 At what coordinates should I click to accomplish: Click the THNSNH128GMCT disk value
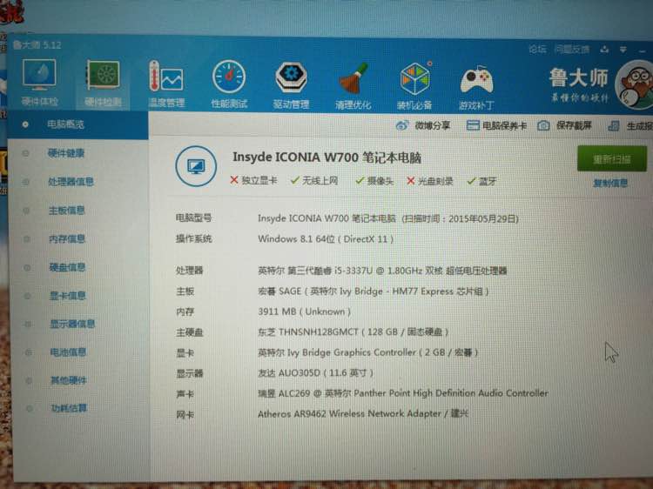tap(353, 332)
